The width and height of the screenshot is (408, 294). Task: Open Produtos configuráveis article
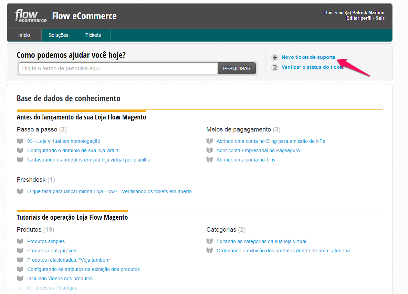[52, 251]
